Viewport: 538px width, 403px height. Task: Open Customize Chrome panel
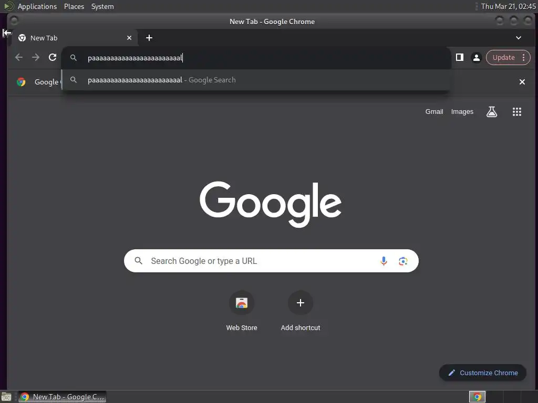pyautogui.click(x=483, y=373)
